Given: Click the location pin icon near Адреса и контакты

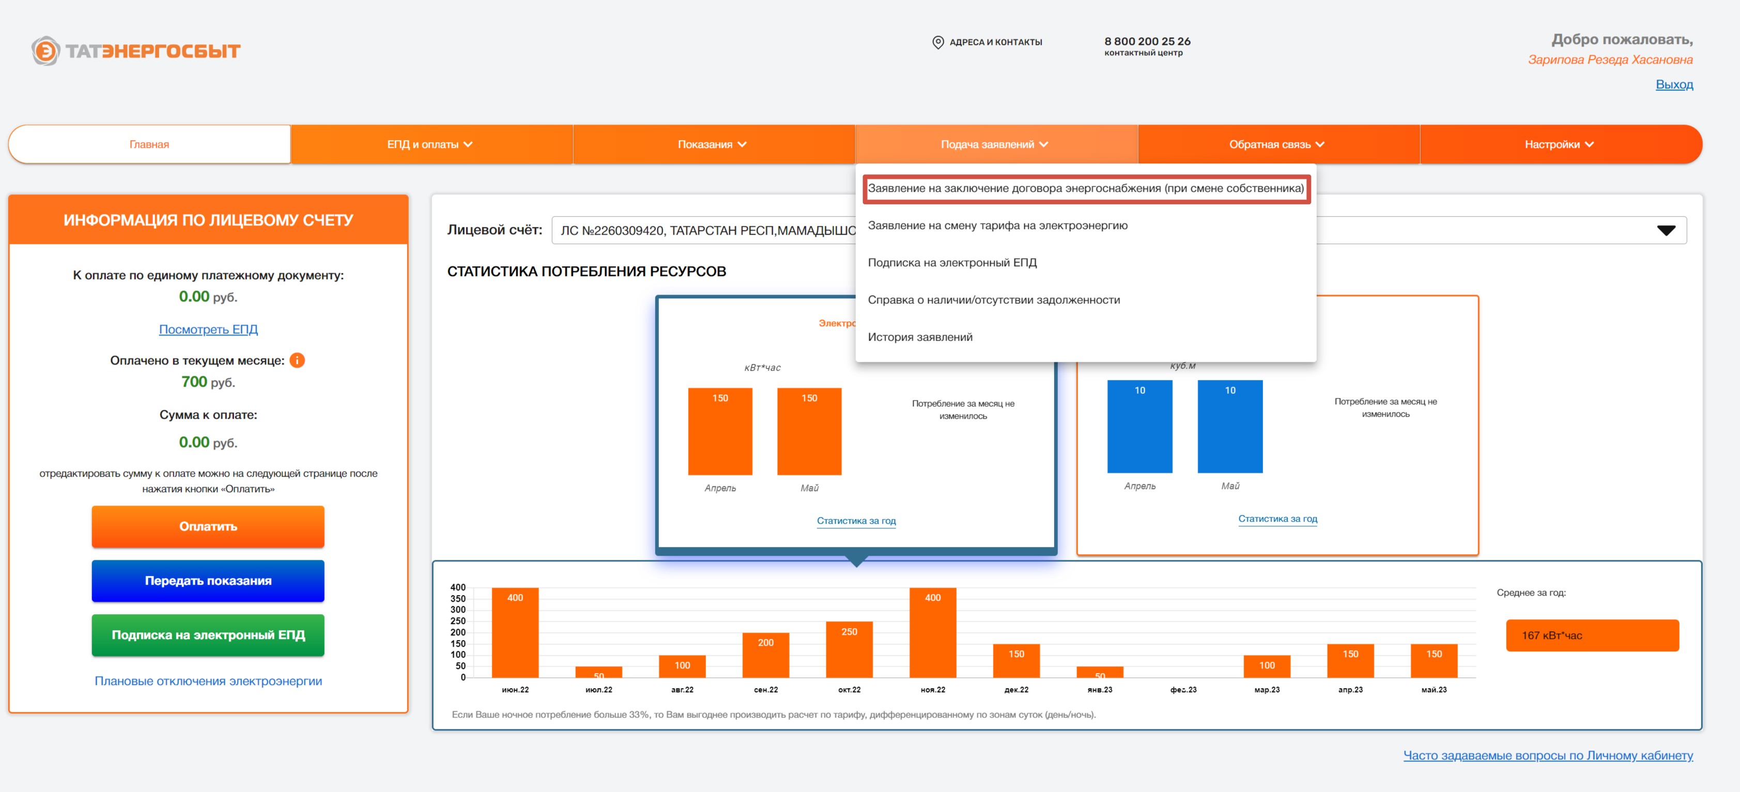Looking at the screenshot, I should click(x=937, y=42).
